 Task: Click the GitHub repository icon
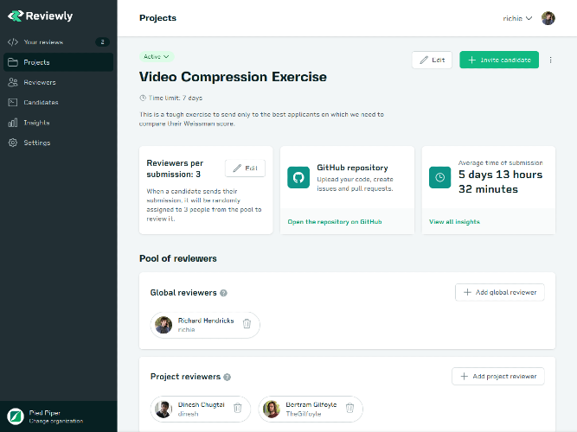pos(298,178)
